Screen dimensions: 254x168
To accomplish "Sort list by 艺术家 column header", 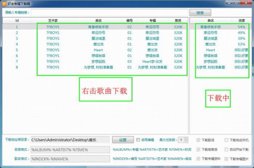I will coord(53,21).
